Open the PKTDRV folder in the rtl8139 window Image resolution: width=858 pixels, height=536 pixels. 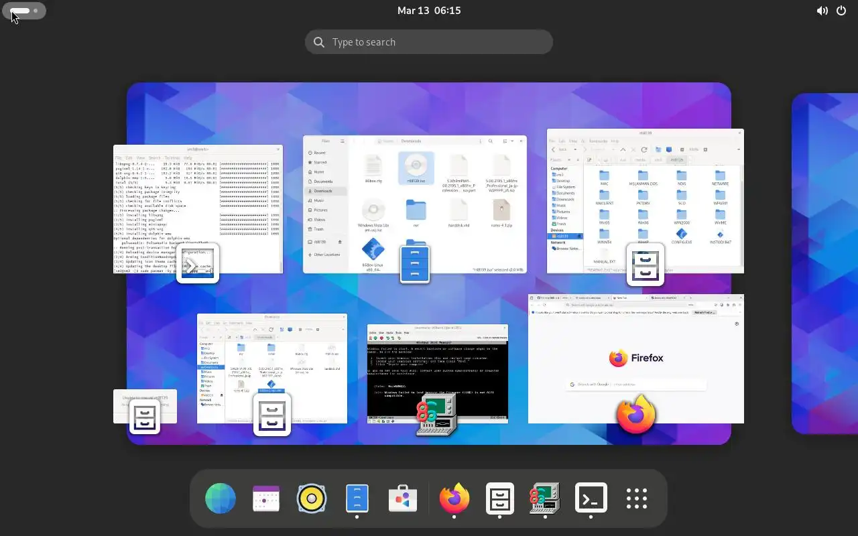(643, 197)
